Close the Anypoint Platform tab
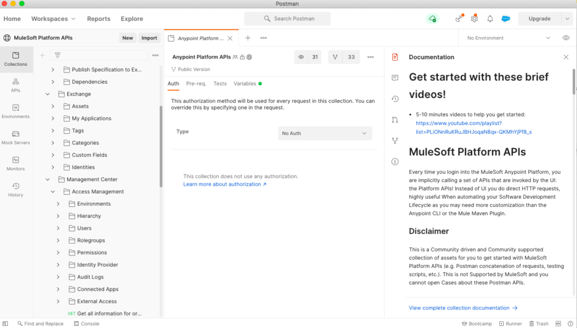 (230, 38)
